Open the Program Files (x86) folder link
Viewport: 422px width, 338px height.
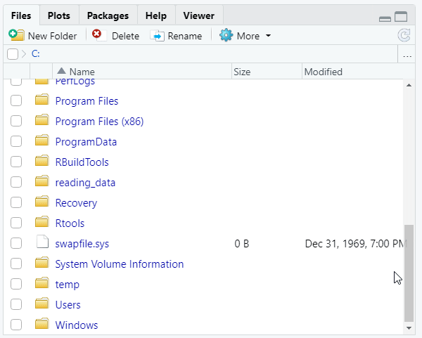click(99, 122)
